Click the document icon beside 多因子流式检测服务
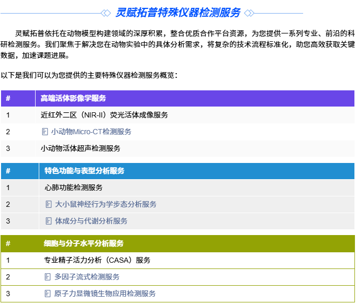 click(x=48, y=277)
